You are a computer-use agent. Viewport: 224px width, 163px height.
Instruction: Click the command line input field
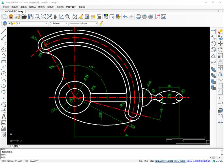click(x=107, y=157)
